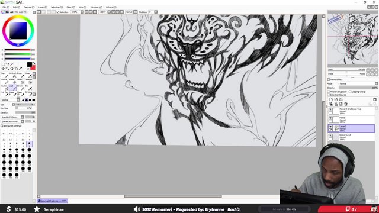379x213 pixels.
Task: Select the Eraser tool
Action: [x=12, y=82]
